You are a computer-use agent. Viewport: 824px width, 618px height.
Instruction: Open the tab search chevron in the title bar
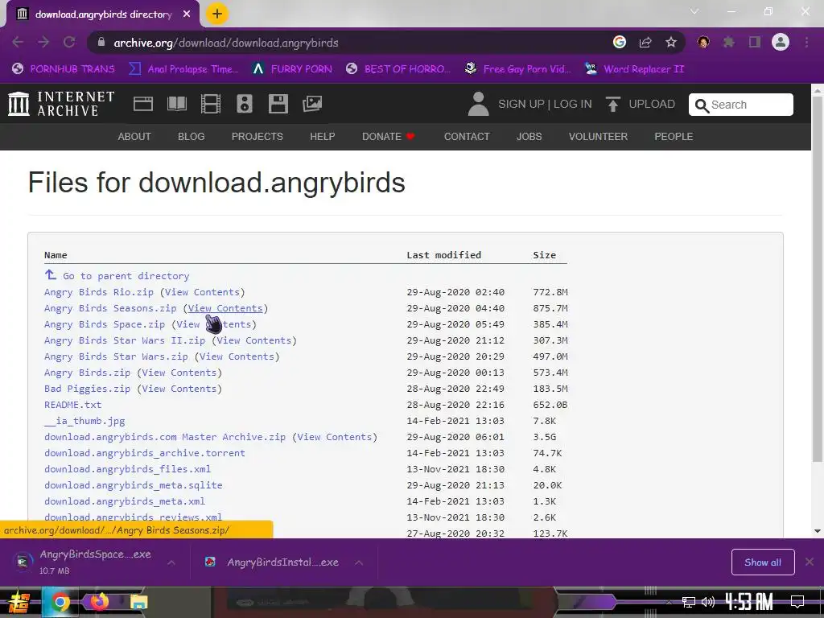[x=694, y=11]
